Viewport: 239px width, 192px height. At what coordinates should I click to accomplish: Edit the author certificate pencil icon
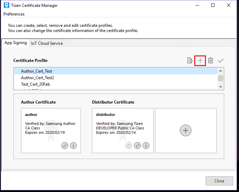65,146
